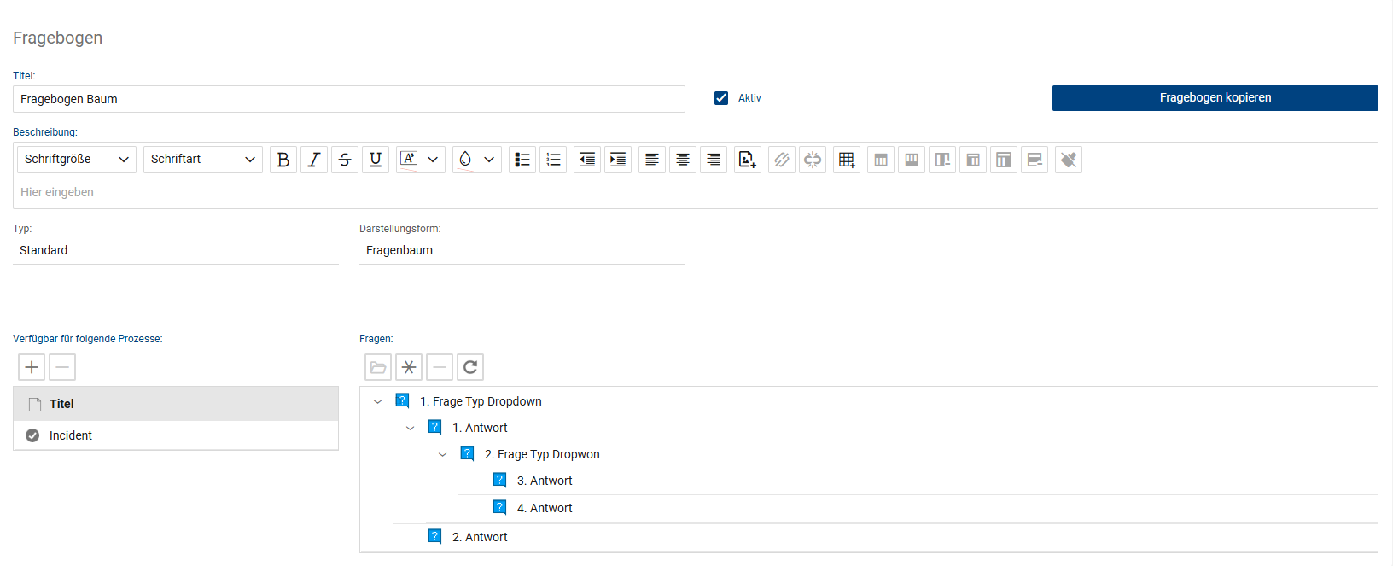Apply underline formatting
Screen dimensions: 1393x566
pos(376,160)
